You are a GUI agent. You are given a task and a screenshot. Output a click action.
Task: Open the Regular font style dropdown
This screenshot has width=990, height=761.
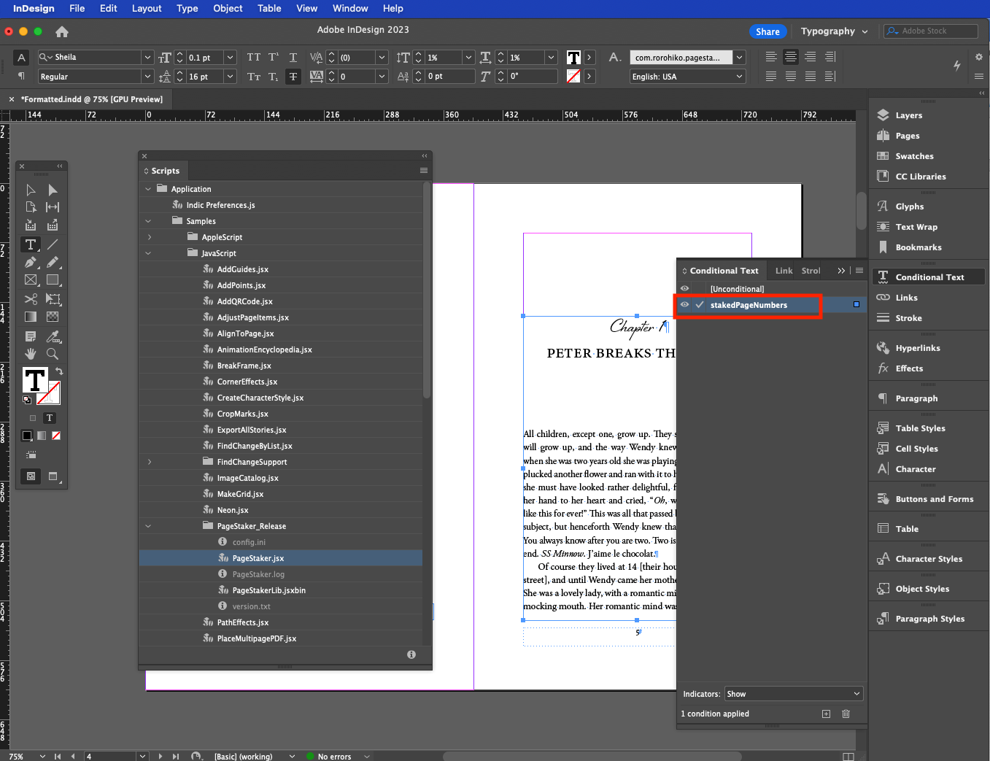point(147,76)
